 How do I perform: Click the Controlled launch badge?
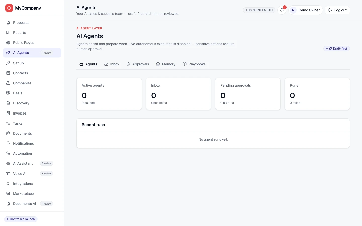[21, 219]
